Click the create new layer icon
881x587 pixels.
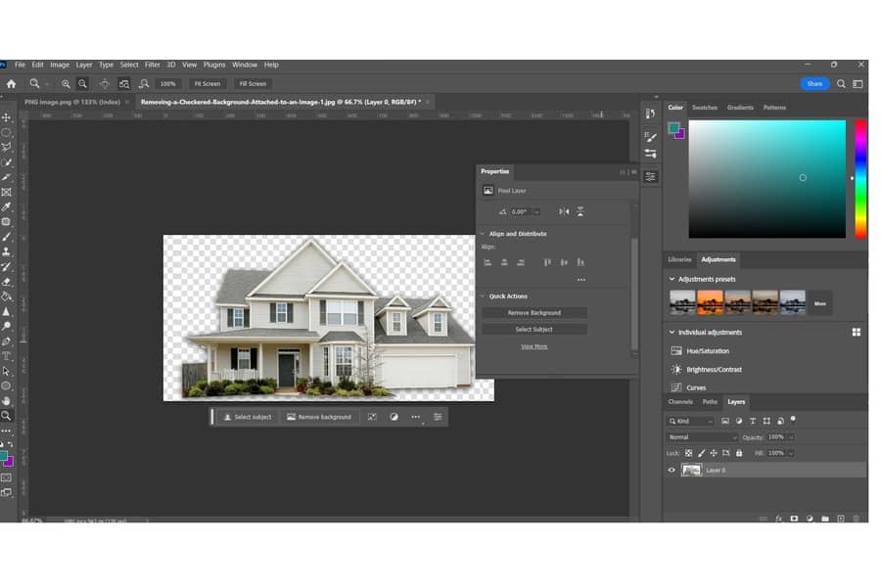coord(841,519)
